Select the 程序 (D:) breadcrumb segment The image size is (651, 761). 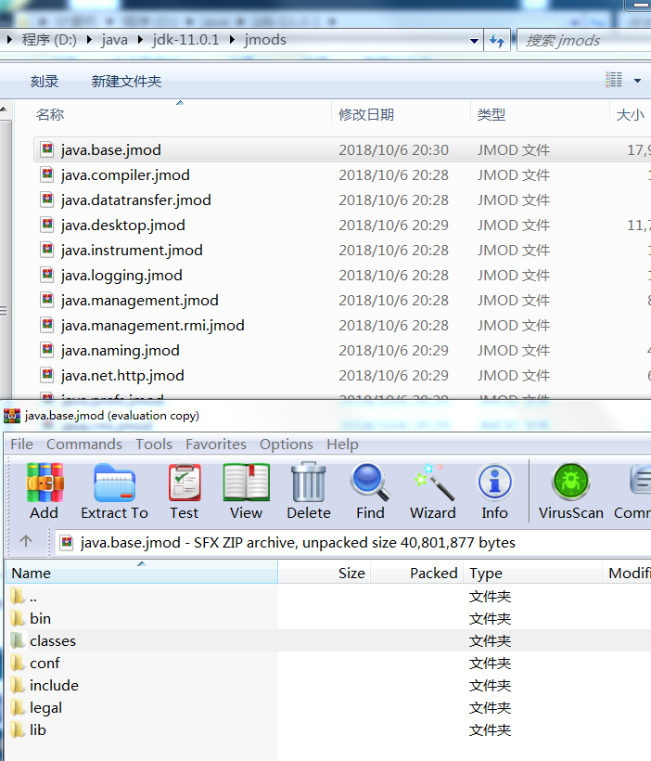click(x=49, y=40)
